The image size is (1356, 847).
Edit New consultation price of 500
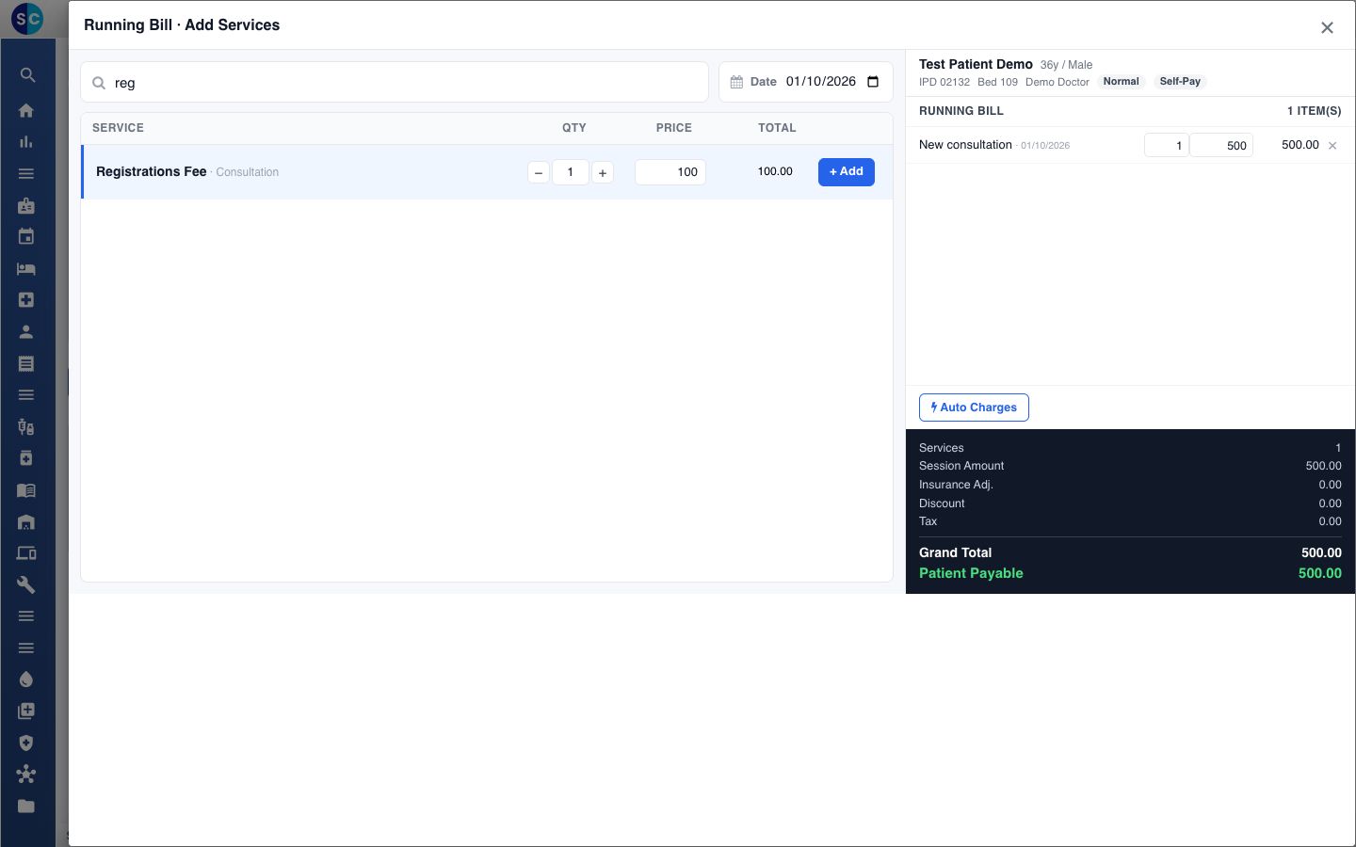(1221, 145)
